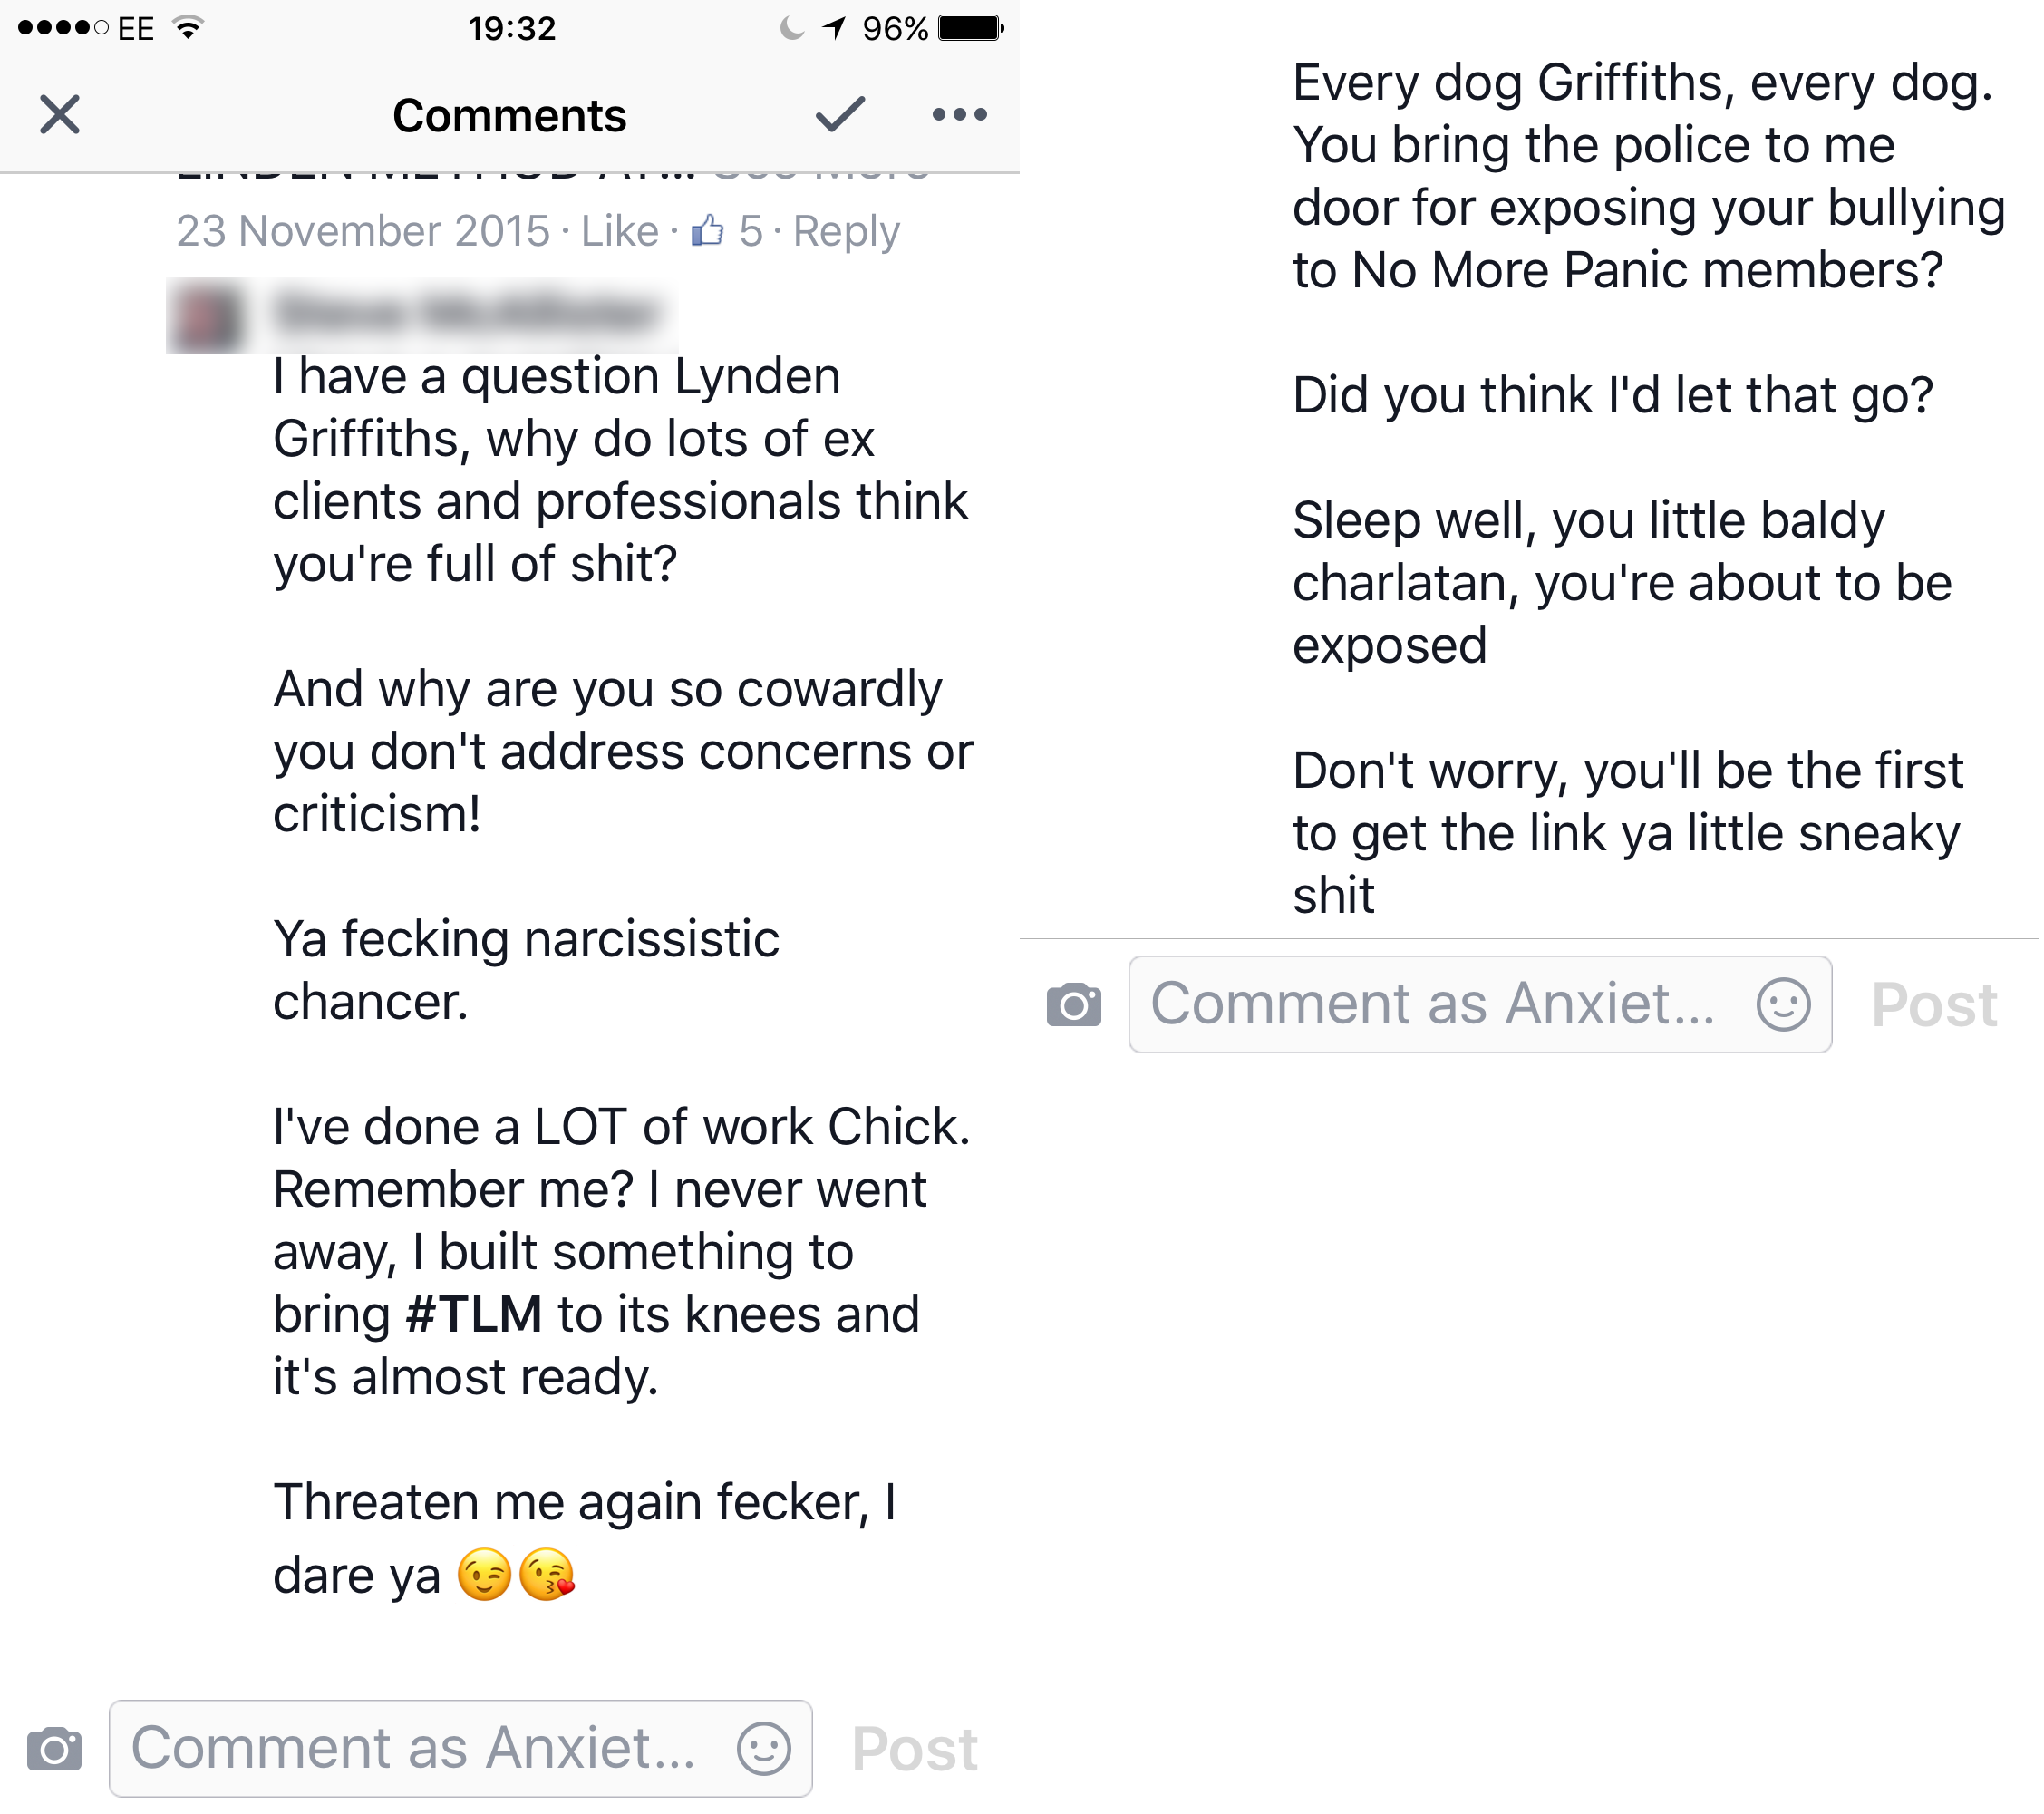Open the three-dot more options menu
The image size is (2044, 1814).
[x=960, y=115]
